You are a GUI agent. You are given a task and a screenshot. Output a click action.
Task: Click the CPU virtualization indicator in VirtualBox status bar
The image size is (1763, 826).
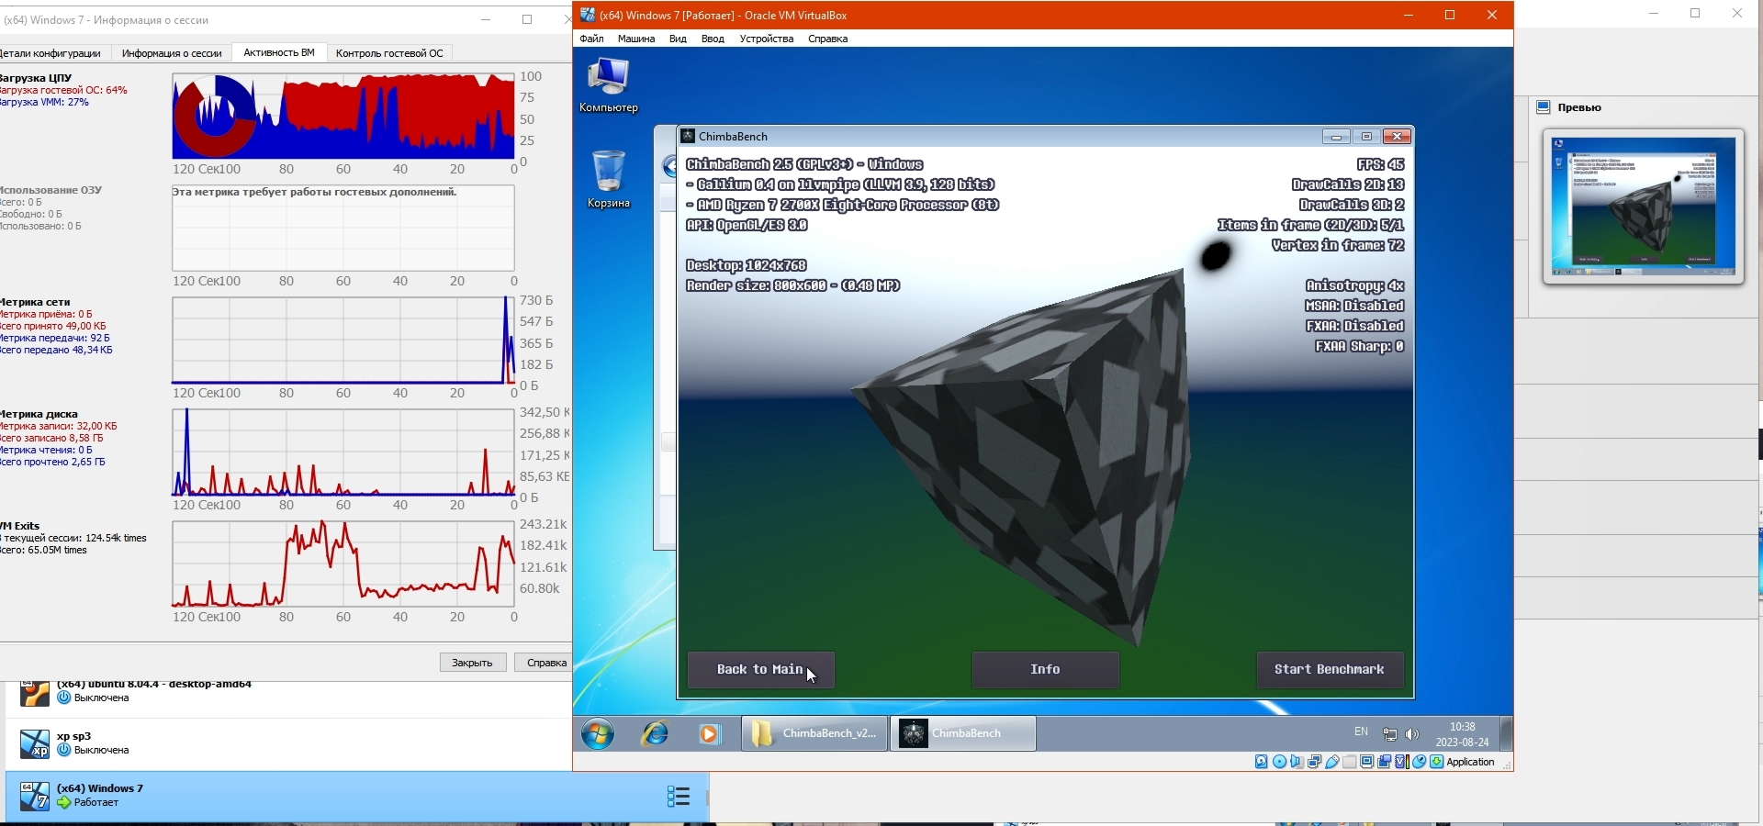pyautogui.click(x=1402, y=762)
